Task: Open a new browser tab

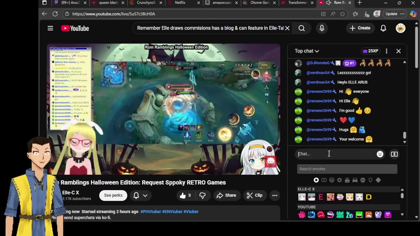Action: click(x=360, y=3)
